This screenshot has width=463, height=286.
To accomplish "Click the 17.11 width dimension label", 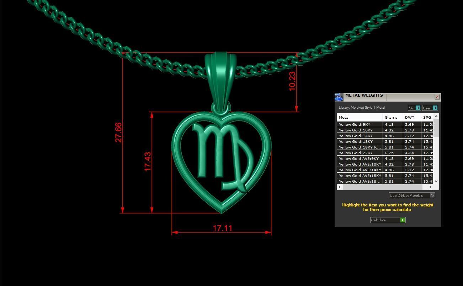I will [222, 228].
